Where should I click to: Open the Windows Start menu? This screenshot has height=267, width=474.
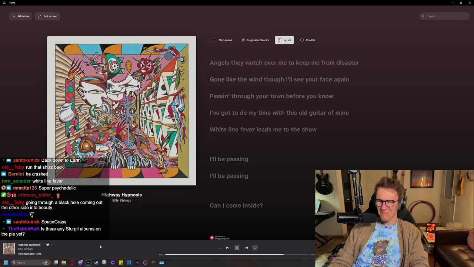(x=6, y=263)
